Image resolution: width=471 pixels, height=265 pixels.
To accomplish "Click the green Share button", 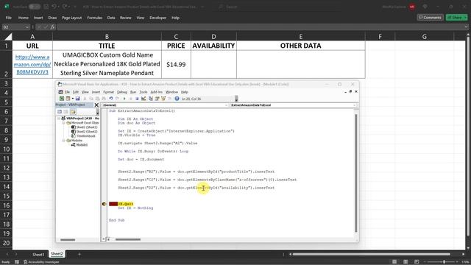I will [456, 18].
